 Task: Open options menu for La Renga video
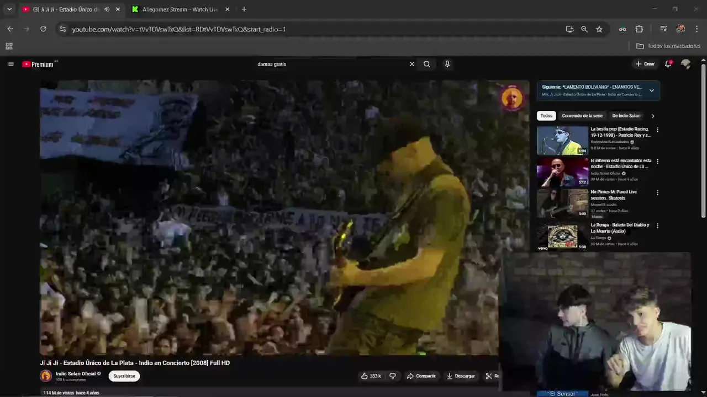pyautogui.click(x=657, y=226)
